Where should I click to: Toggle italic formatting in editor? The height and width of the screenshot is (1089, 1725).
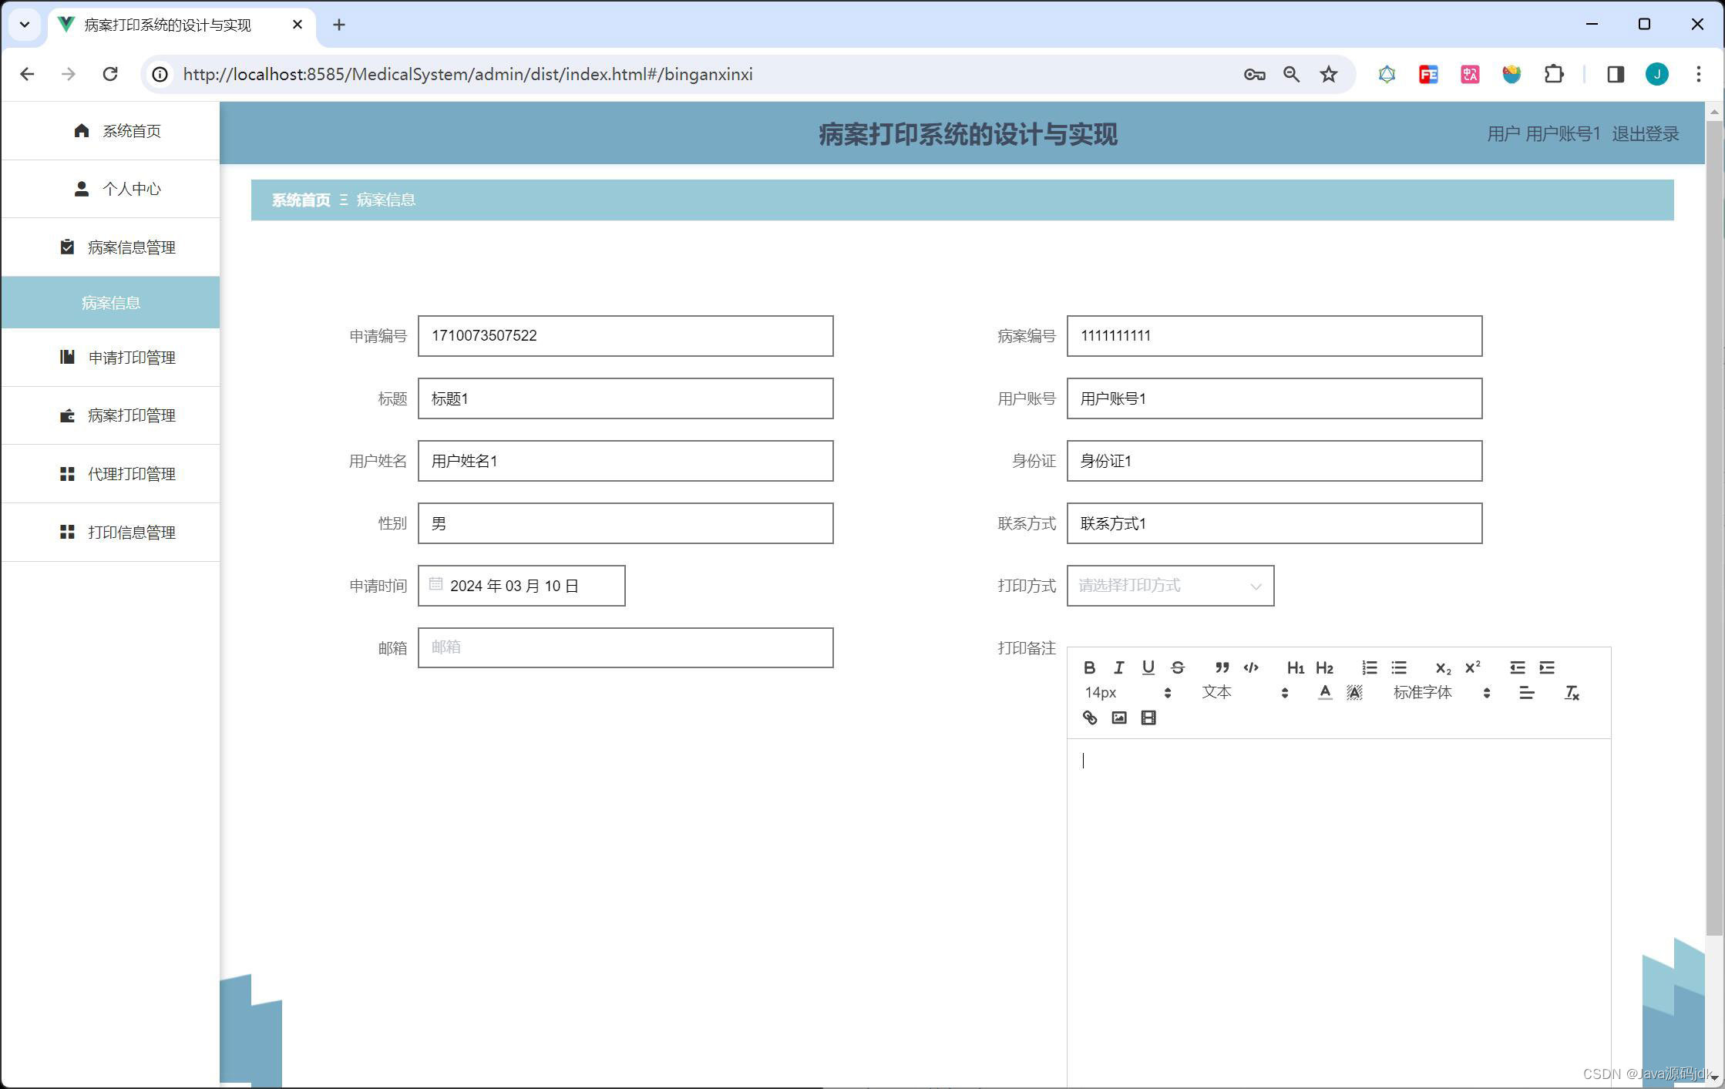1118,667
